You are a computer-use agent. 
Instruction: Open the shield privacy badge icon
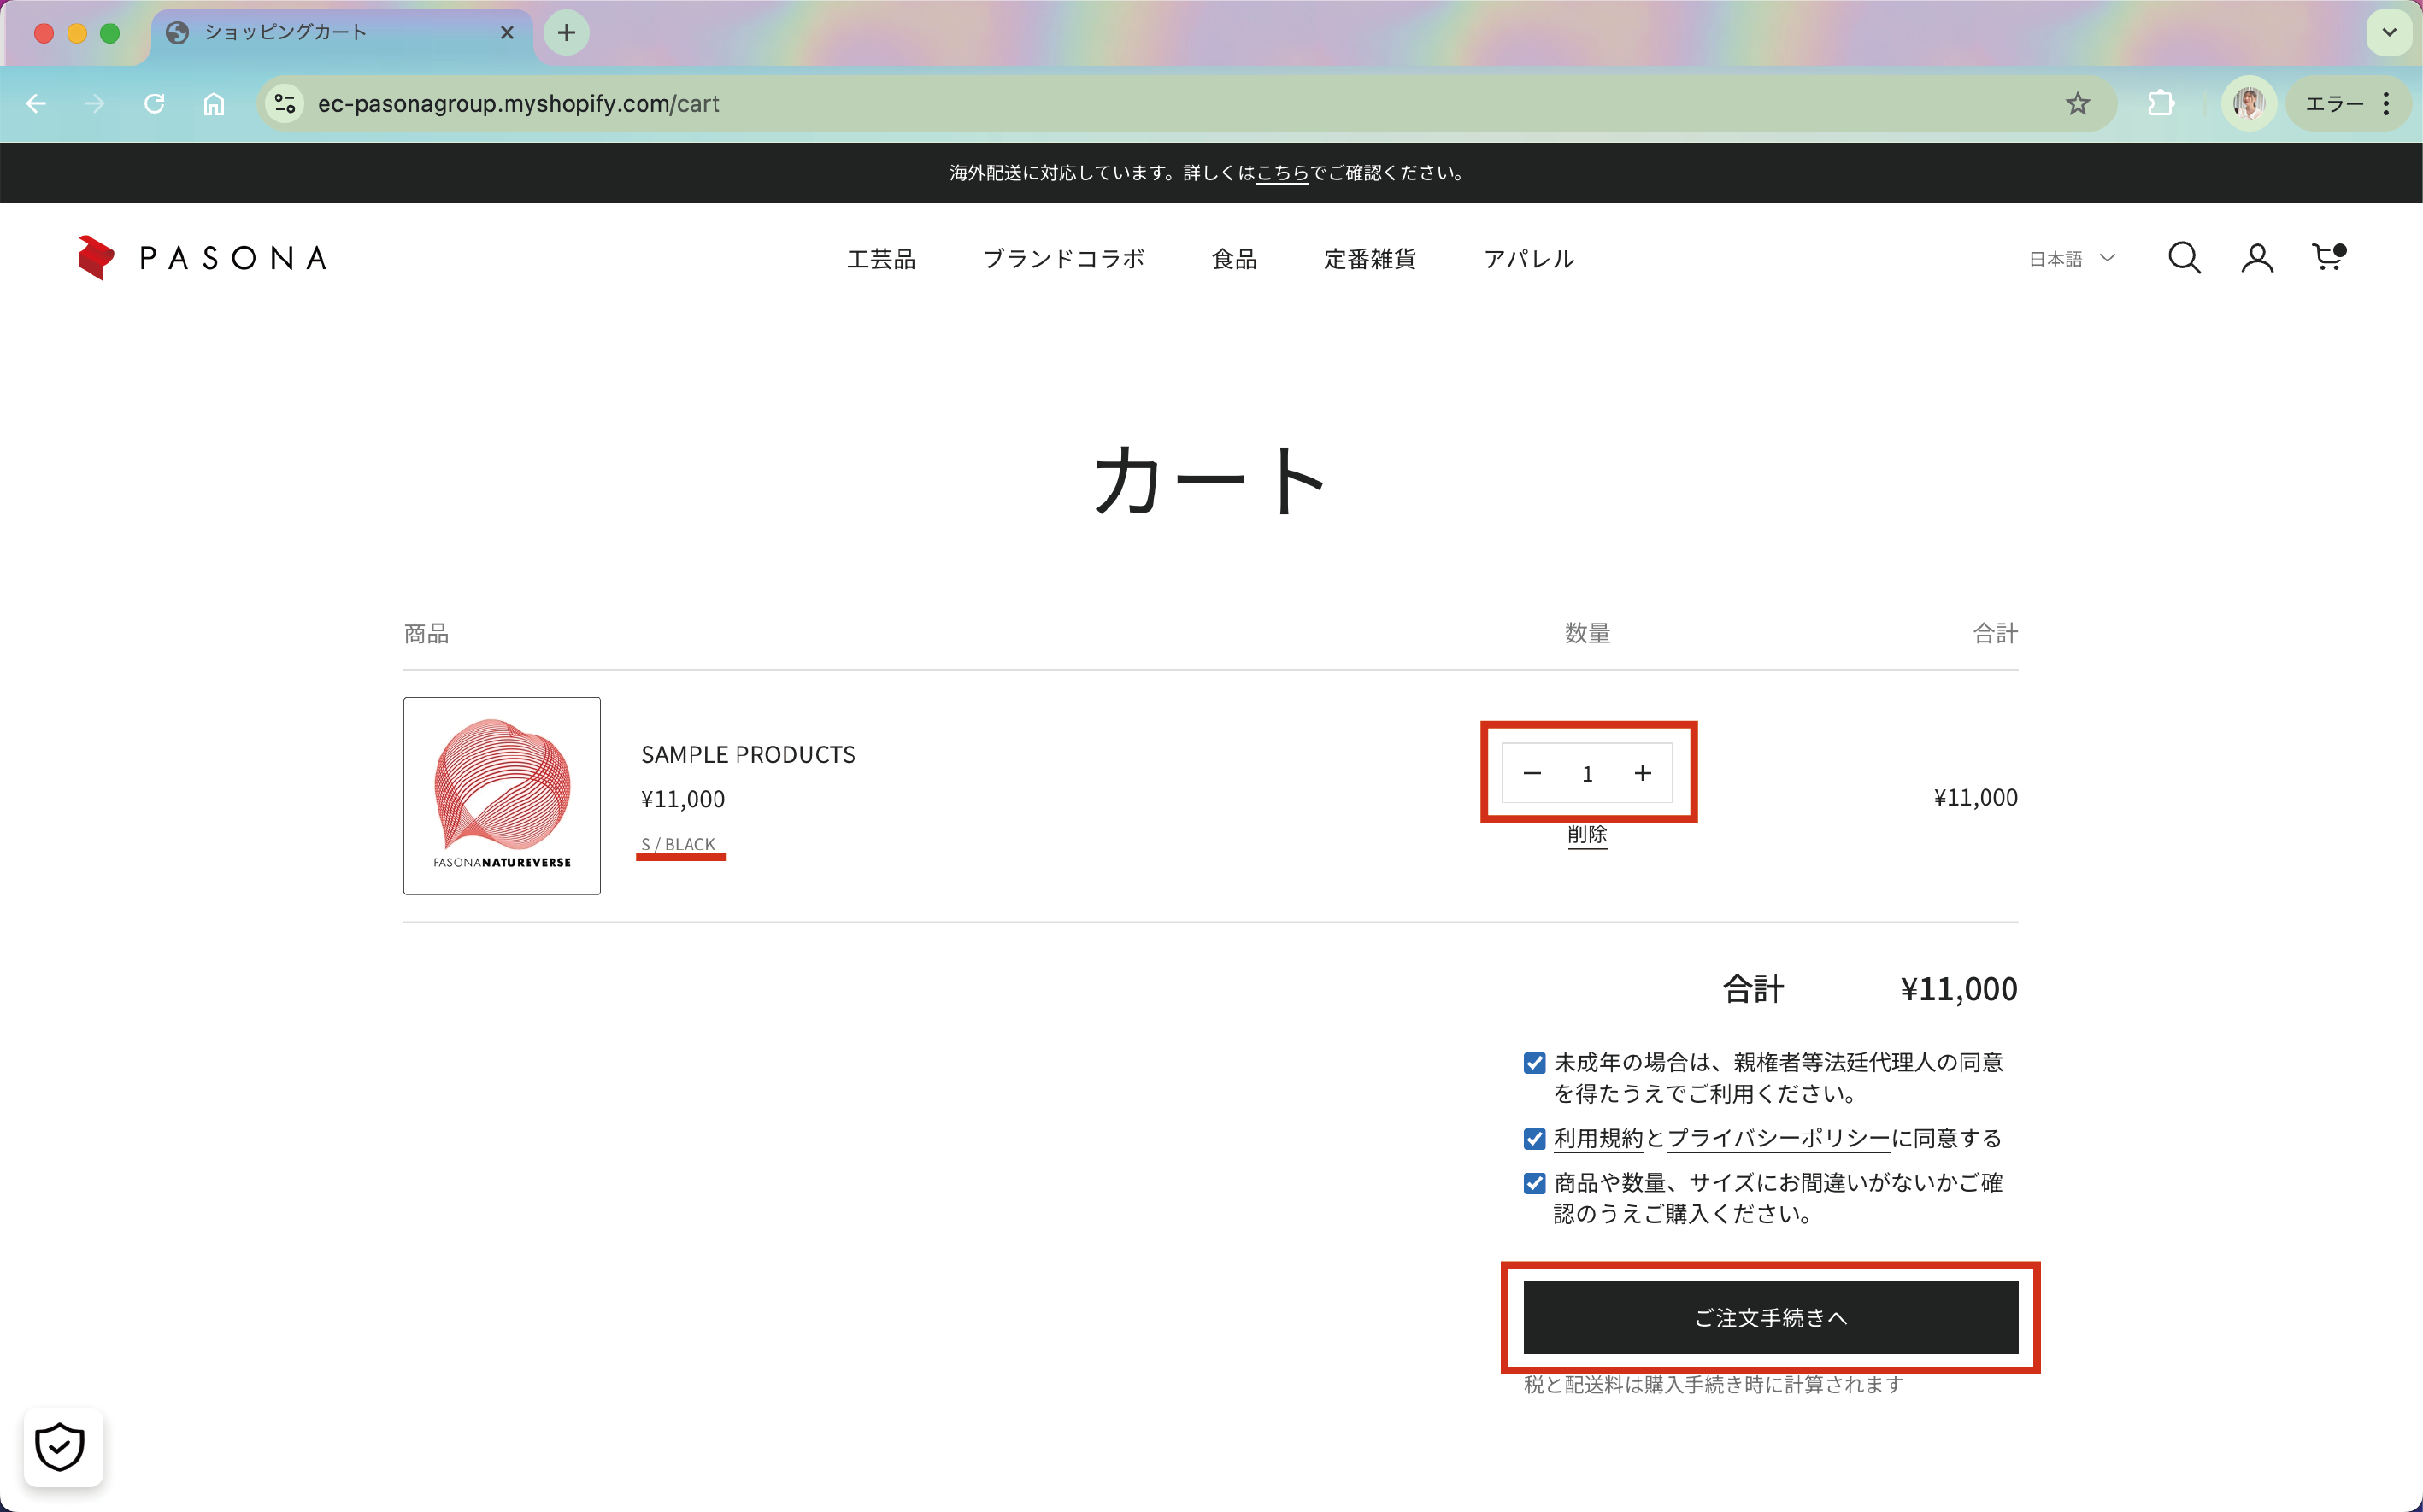(60, 1446)
